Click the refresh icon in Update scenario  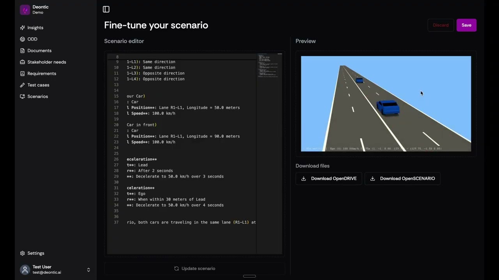pyautogui.click(x=177, y=268)
